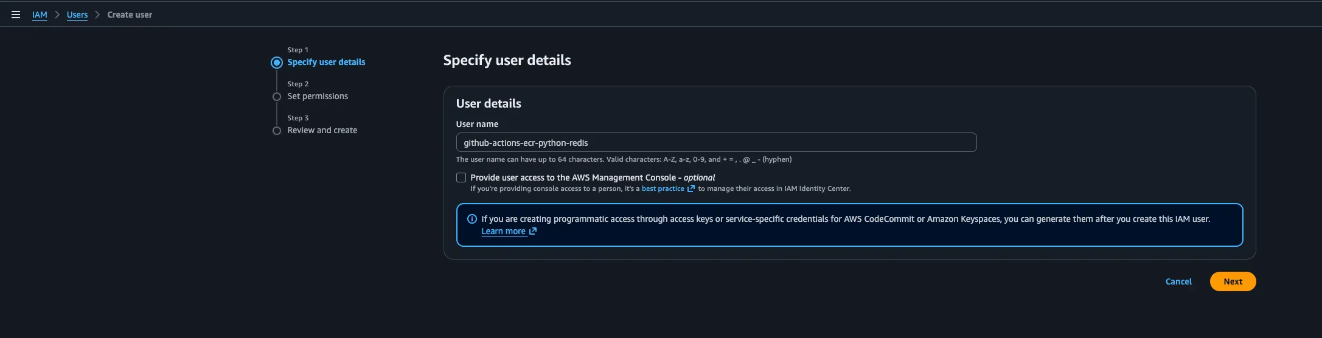Enable AWS Management Console access checkbox
Viewport: 1322px width, 338px height.
pyautogui.click(x=461, y=178)
